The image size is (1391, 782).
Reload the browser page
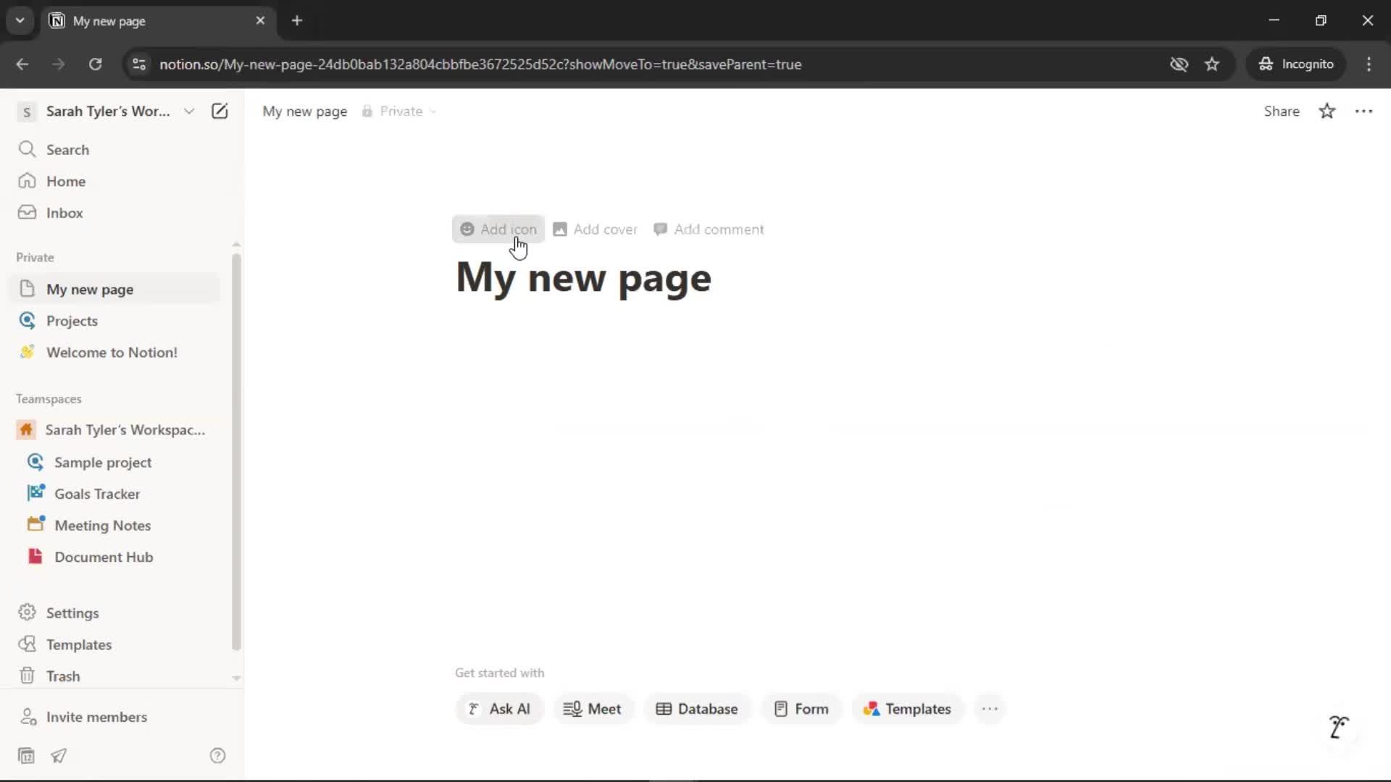pos(95,64)
